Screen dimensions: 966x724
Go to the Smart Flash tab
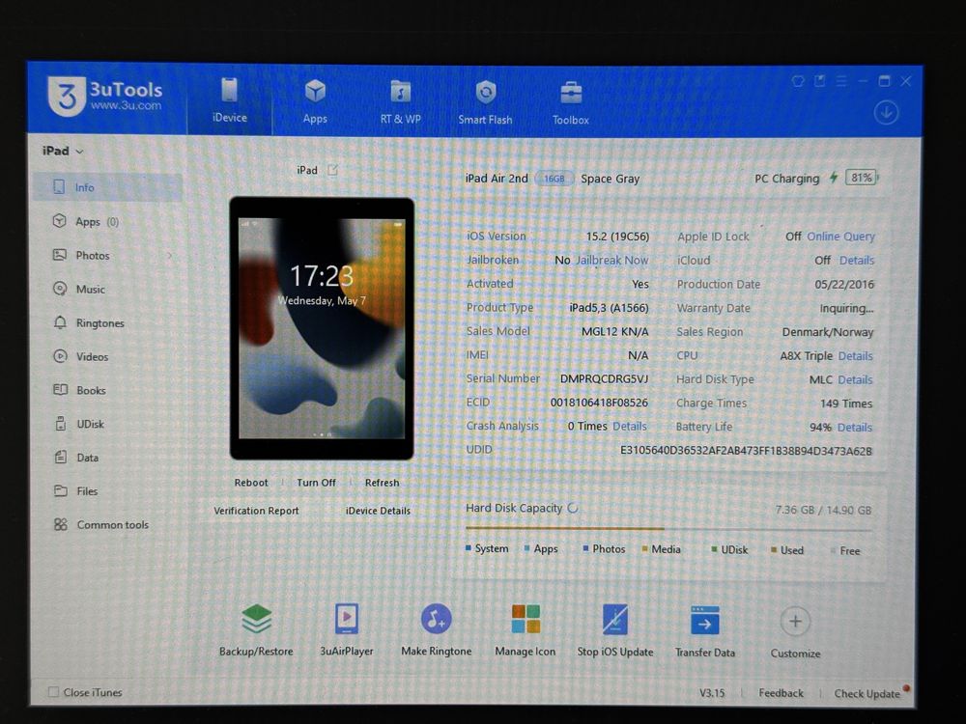coord(486,103)
